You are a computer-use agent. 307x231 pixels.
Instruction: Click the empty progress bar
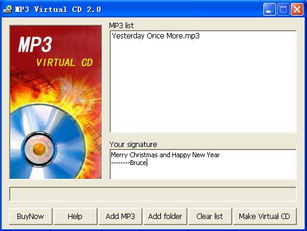point(153,194)
